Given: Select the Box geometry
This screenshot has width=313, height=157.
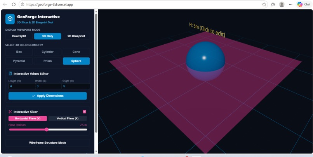Looking at the screenshot, I should pos(19,52).
